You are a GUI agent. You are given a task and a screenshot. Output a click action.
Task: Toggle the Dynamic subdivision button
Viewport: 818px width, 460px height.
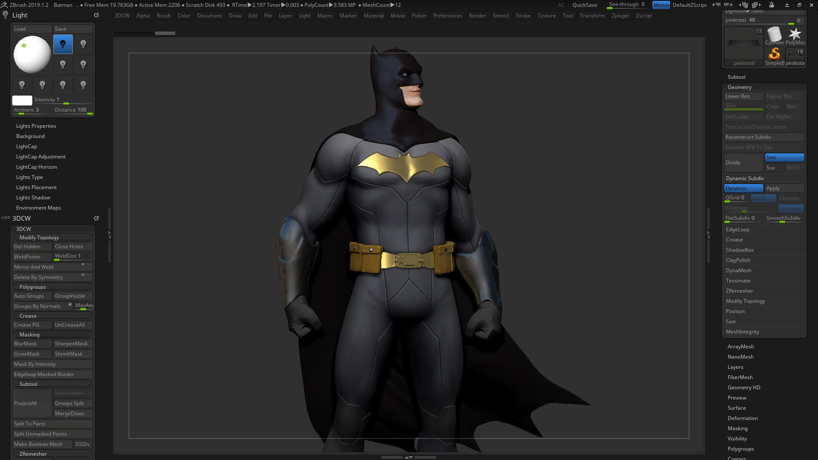[743, 188]
